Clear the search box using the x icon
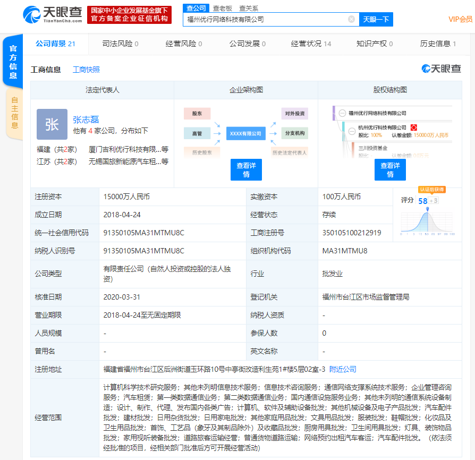This screenshot has width=475, height=460. tap(350, 19)
